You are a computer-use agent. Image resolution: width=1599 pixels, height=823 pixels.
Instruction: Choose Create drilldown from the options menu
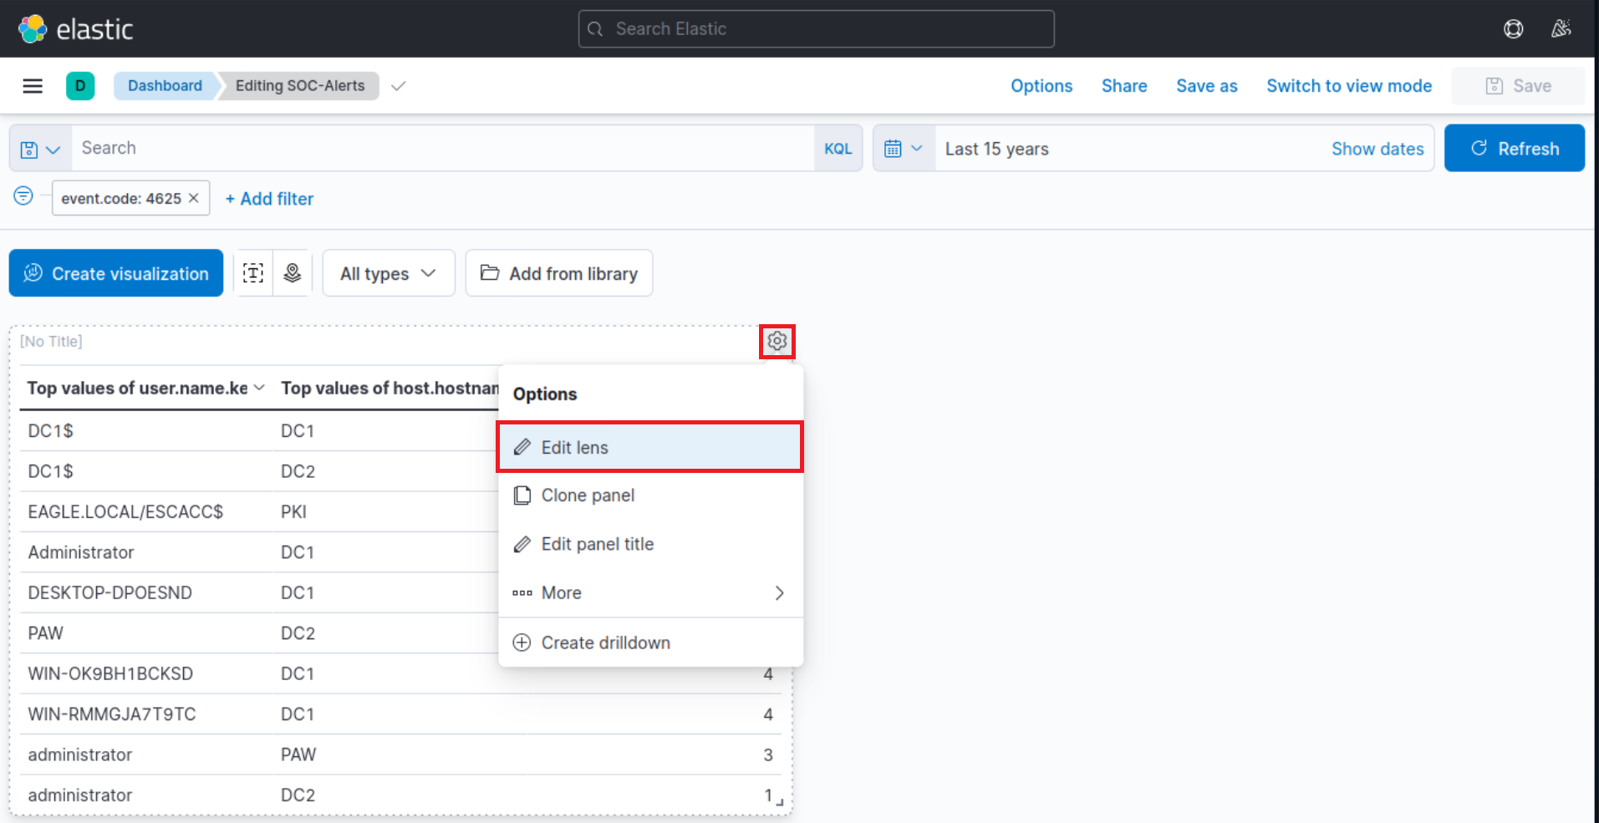pos(605,642)
